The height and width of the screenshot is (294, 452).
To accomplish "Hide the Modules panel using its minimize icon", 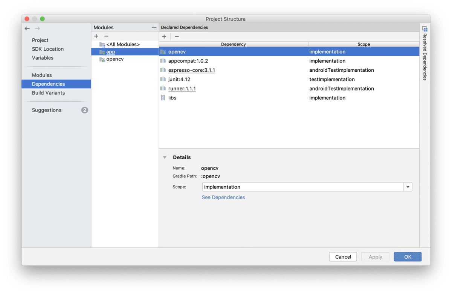I will coord(154,27).
